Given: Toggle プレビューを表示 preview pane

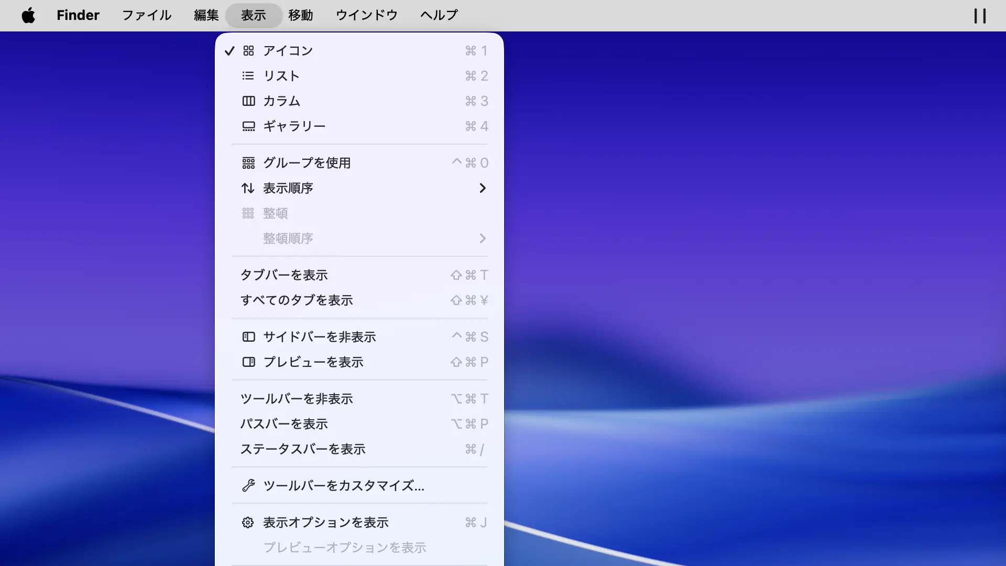Looking at the screenshot, I should click(313, 362).
